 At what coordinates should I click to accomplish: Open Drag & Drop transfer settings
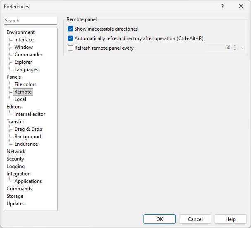[x=28, y=129]
